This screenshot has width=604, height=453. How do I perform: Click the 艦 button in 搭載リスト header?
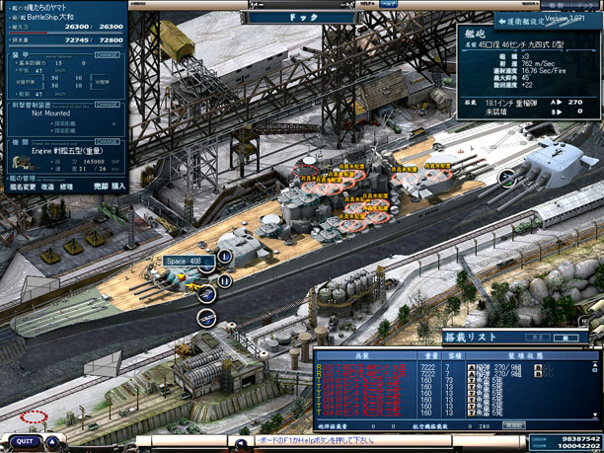[x=566, y=338]
